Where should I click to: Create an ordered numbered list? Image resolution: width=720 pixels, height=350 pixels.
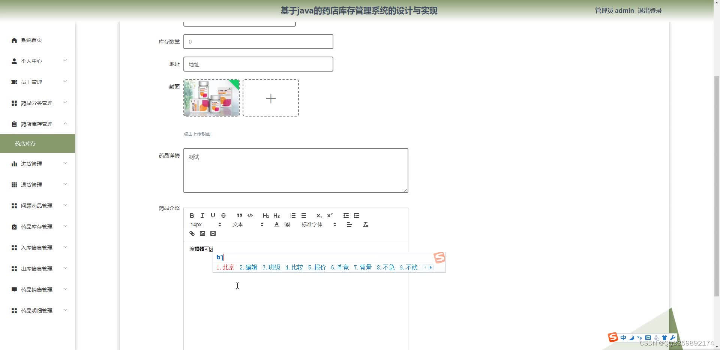click(x=292, y=215)
